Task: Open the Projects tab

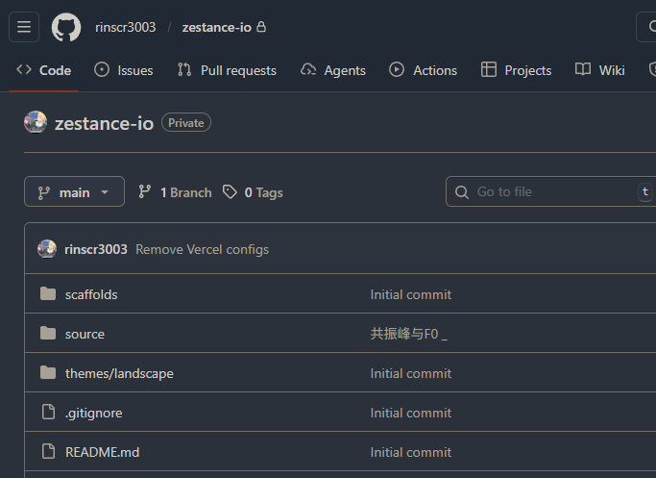Action: (x=517, y=70)
